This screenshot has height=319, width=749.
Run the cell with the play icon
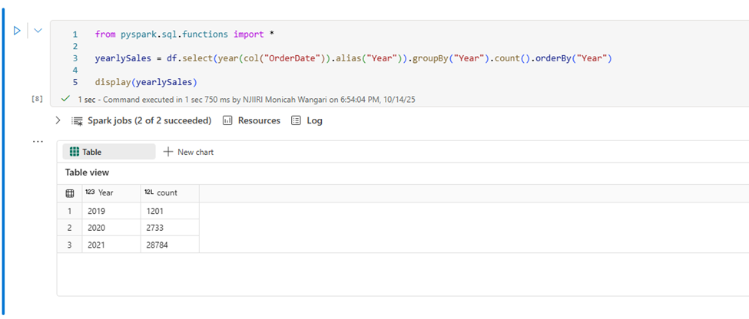17,31
